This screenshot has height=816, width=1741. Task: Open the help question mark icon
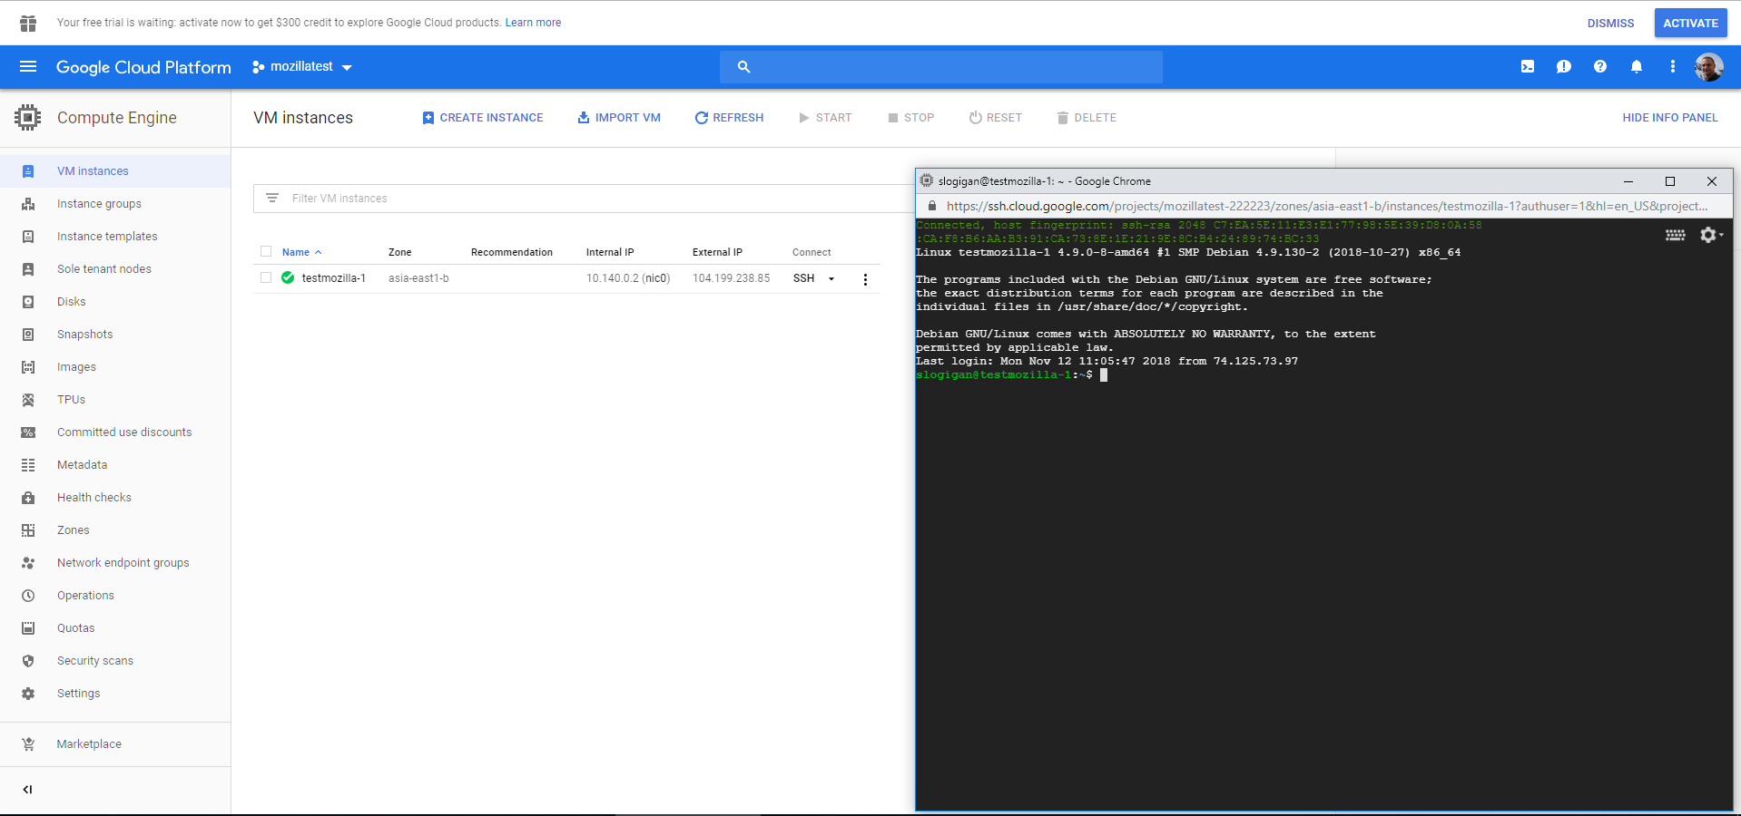[x=1600, y=66]
